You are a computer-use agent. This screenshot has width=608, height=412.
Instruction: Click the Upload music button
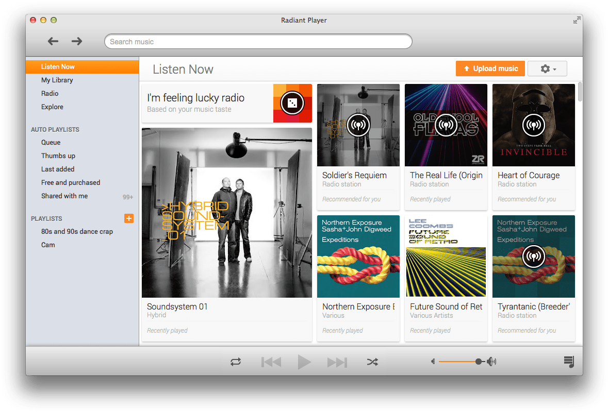(x=490, y=68)
